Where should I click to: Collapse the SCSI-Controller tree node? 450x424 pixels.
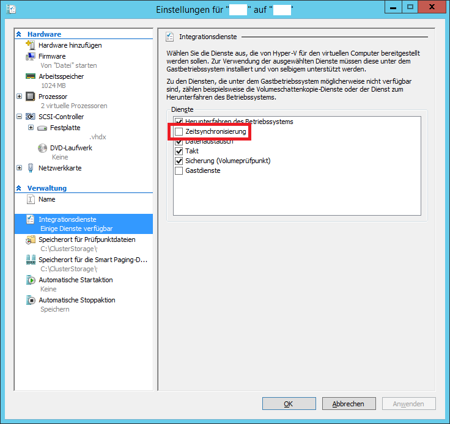pos(20,117)
